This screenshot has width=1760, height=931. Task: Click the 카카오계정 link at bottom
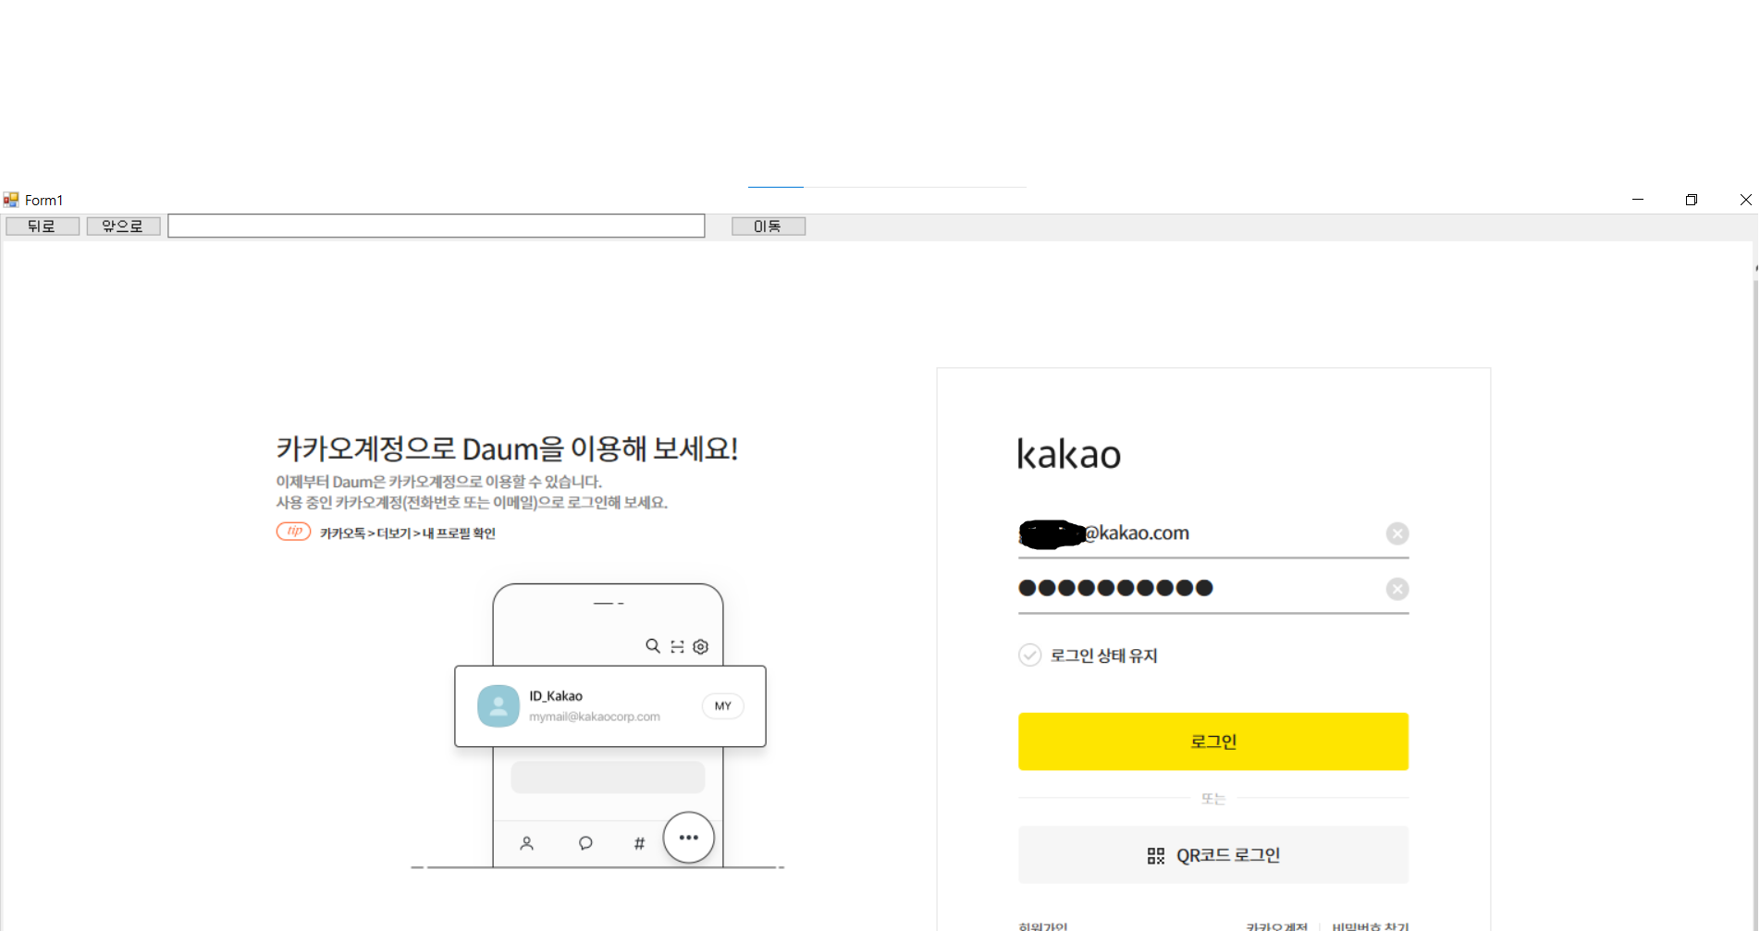[1276, 925]
